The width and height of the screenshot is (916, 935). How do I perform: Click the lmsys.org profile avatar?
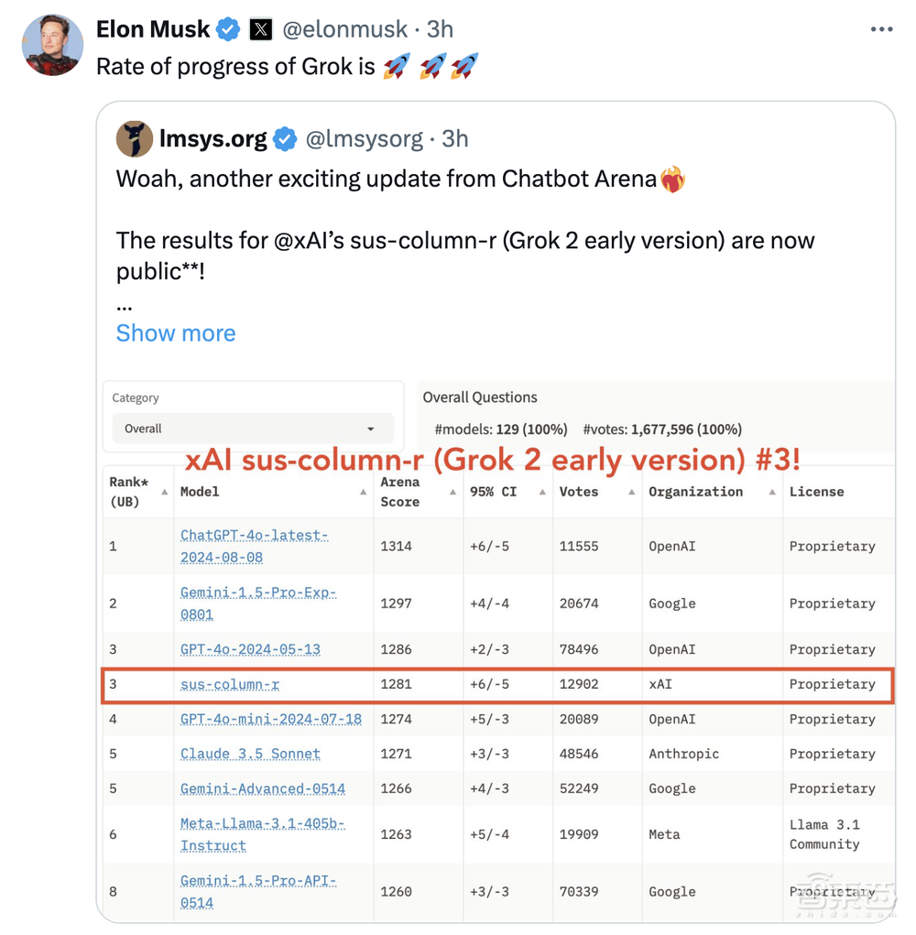point(135,138)
